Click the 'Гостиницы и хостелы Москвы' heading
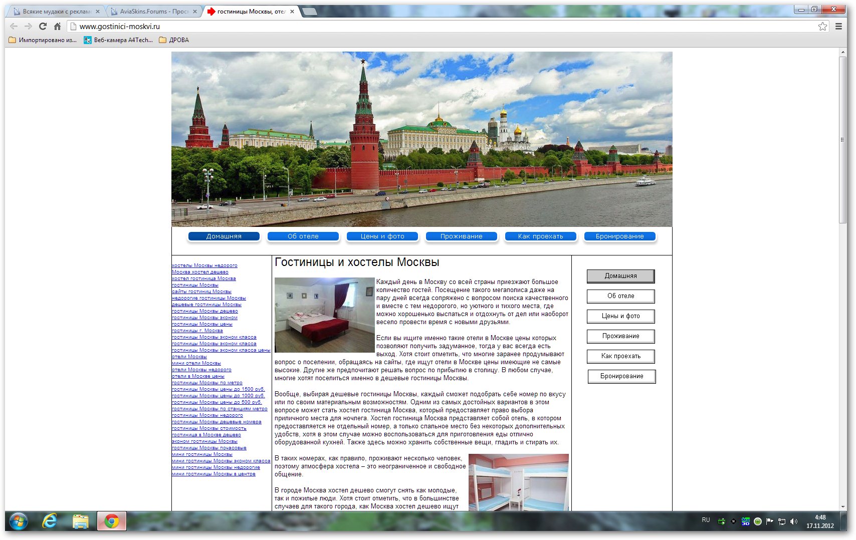The image size is (856, 540). 357,262
